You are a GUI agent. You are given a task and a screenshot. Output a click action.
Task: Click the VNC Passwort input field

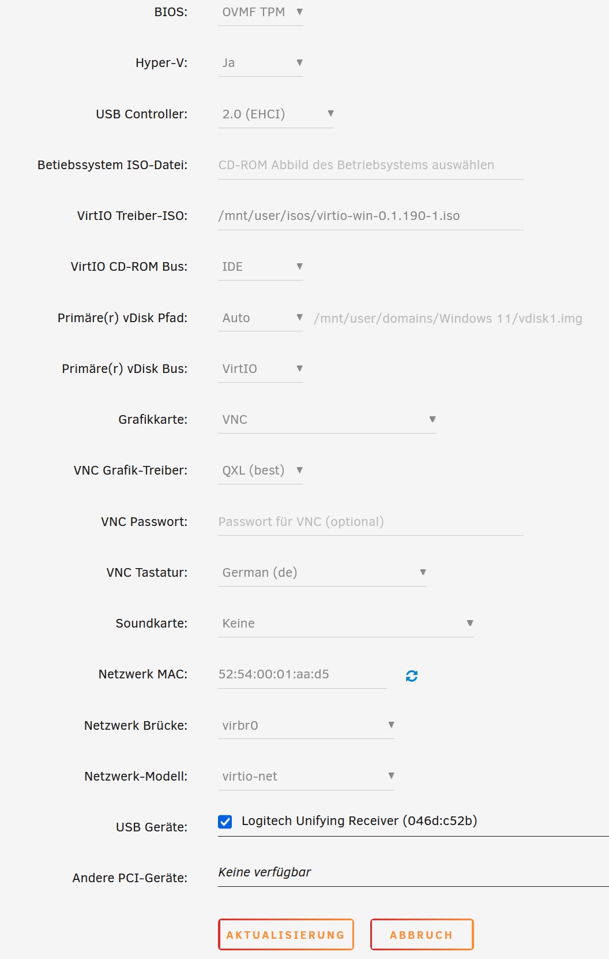[x=371, y=521]
